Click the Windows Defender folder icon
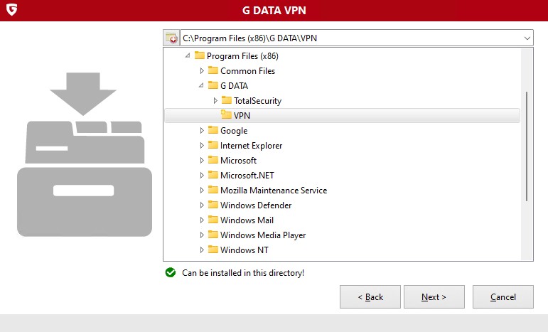The width and height of the screenshot is (548, 332). 213,205
